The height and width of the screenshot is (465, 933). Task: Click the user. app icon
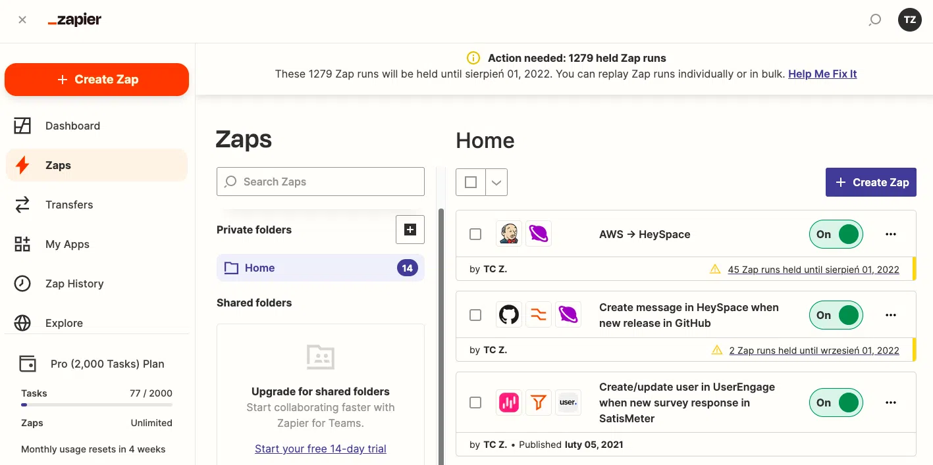pyautogui.click(x=568, y=403)
